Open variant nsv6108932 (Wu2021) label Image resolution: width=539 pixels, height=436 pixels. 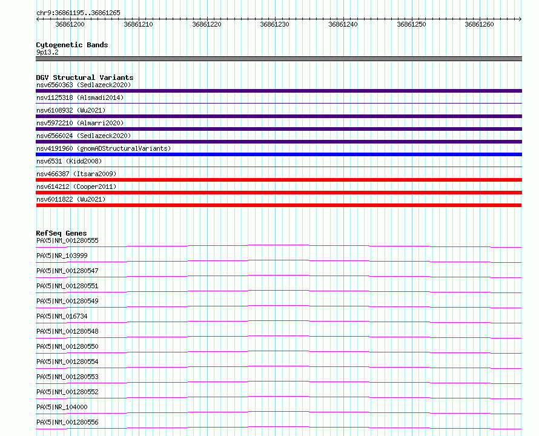71,110
